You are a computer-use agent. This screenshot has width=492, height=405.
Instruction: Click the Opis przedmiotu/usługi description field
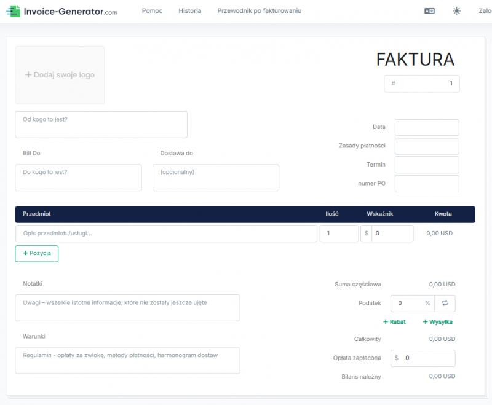(x=166, y=234)
